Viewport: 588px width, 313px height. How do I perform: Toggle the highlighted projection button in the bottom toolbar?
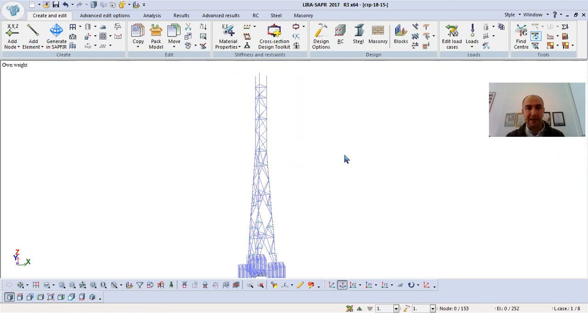tap(342, 285)
